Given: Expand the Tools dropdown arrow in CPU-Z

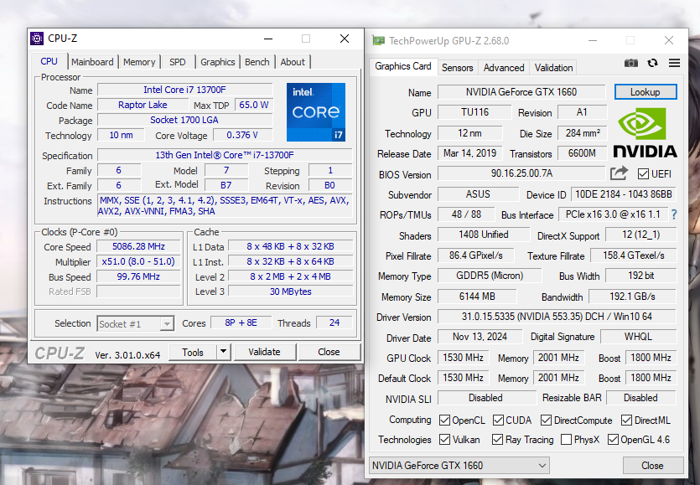Looking at the screenshot, I should (x=223, y=352).
